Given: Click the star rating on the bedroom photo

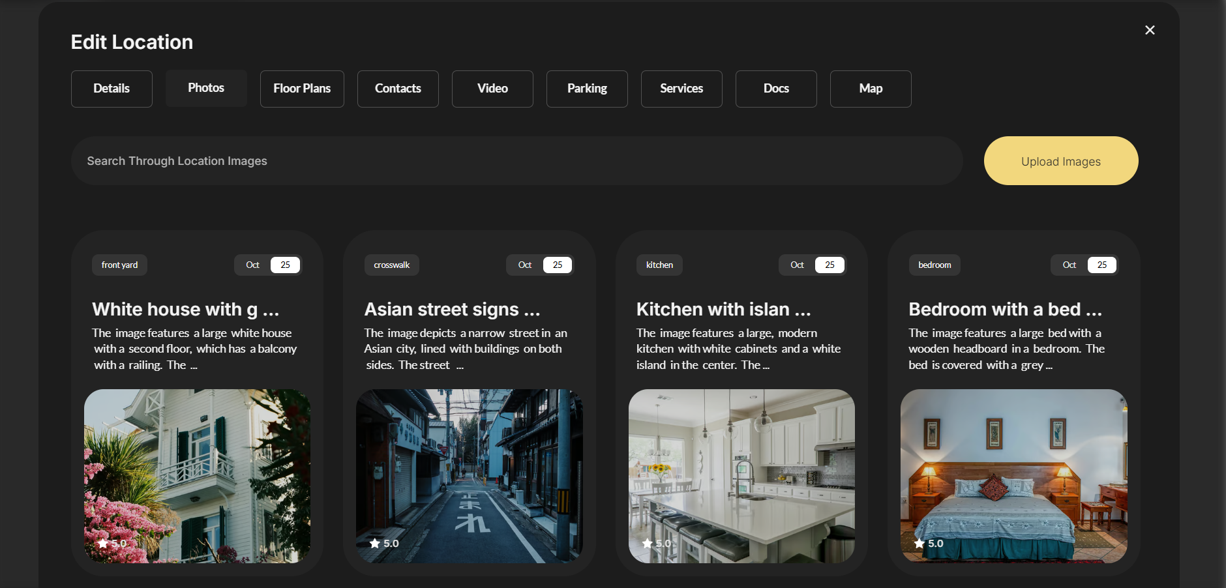Looking at the screenshot, I should [929, 543].
